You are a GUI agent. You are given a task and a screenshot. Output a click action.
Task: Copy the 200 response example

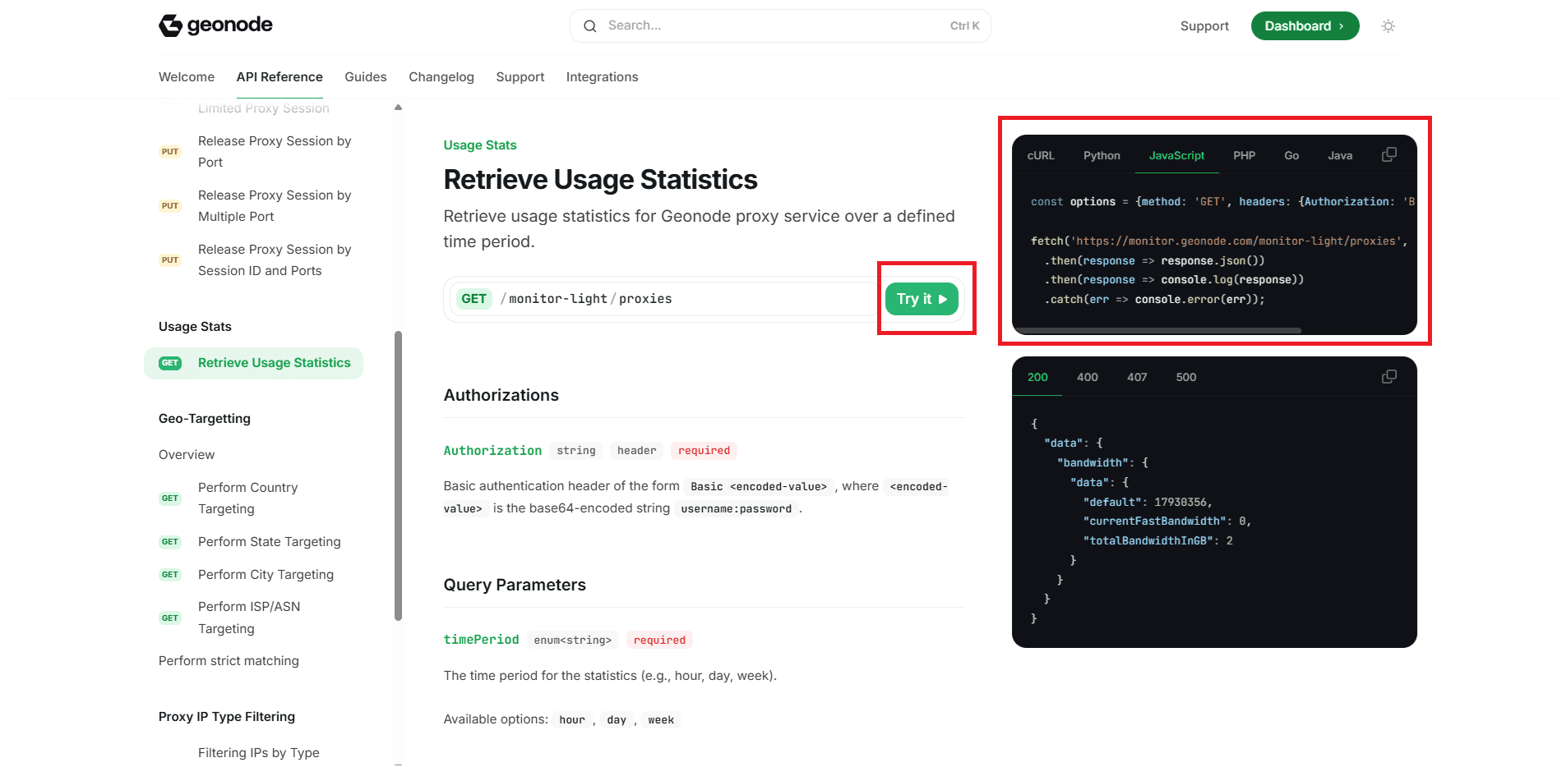click(x=1388, y=377)
